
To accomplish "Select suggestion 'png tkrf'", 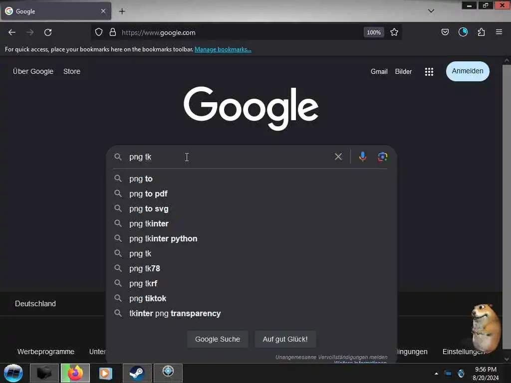I will (251, 284).
